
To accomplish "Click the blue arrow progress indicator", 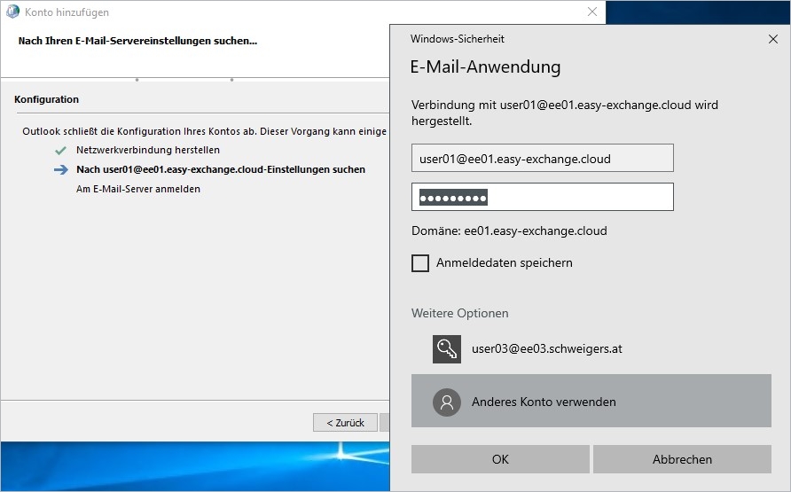I will [x=61, y=170].
